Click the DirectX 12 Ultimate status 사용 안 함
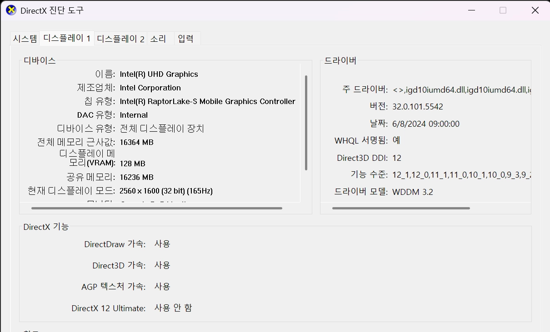The height and width of the screenshot is (332, 550). [173, 308]
